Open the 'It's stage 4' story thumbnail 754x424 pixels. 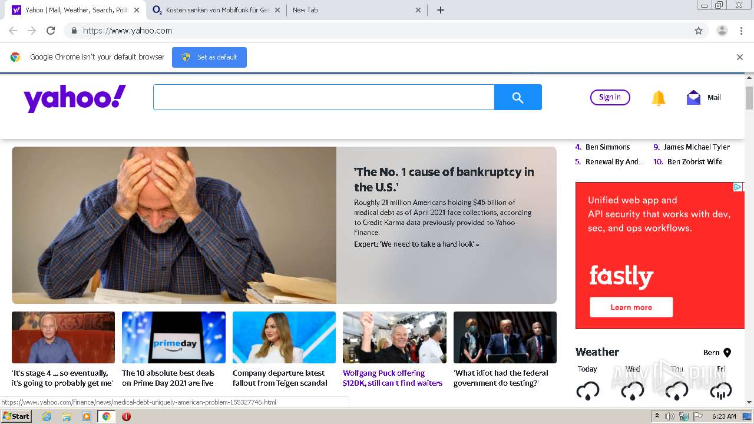pyautogui.click(x=63, y=337)
